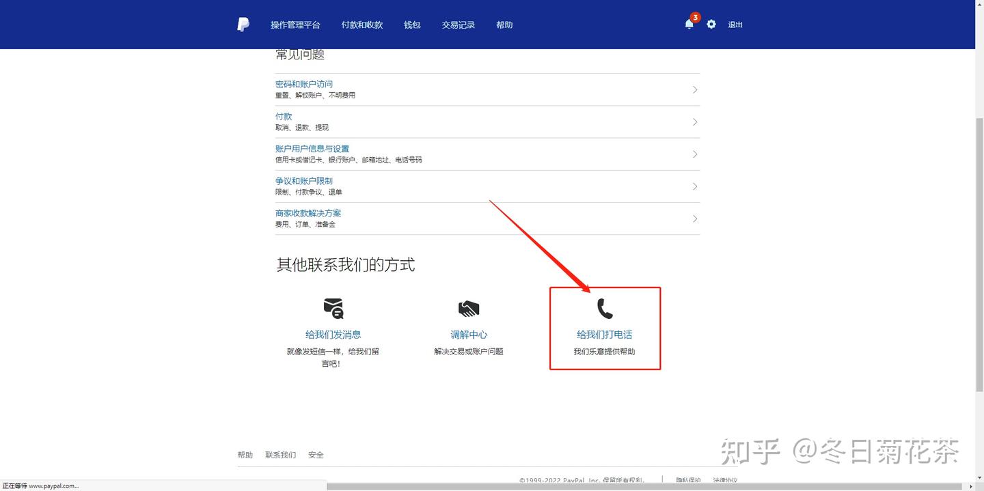Select 付款和收款 in the top navigation
Screen dimensions: 984x491
coord(361,25)
